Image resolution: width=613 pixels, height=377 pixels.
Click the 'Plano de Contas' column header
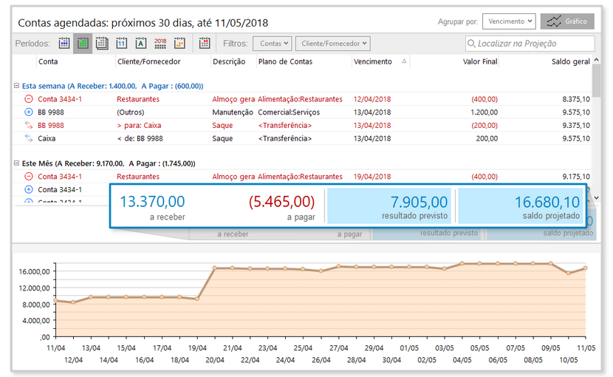point(285,62)
